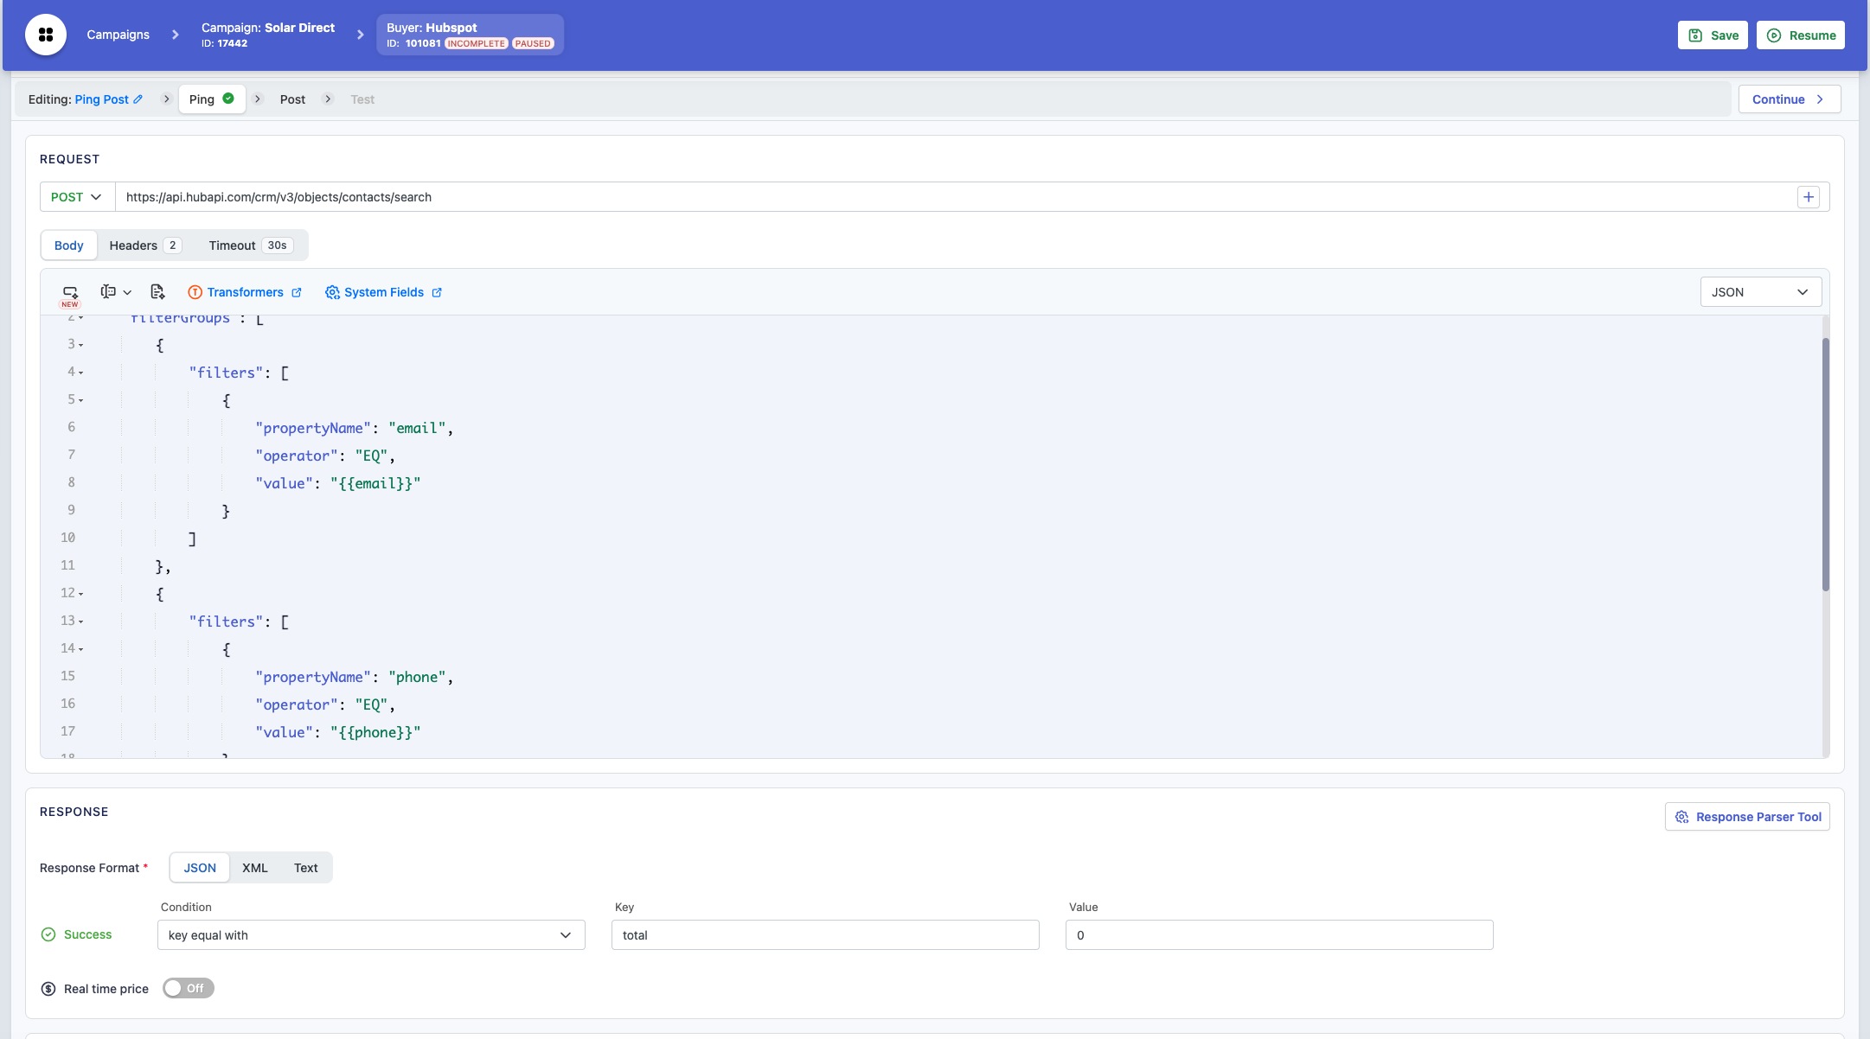
Task: Click the NEW AI field generator icon
Action: (70, 293)
